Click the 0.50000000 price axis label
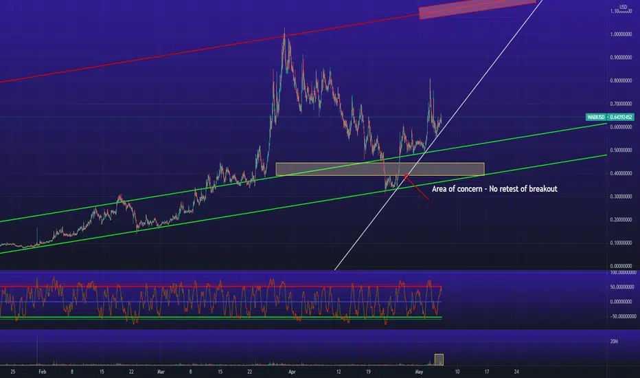 click(621, 150)
